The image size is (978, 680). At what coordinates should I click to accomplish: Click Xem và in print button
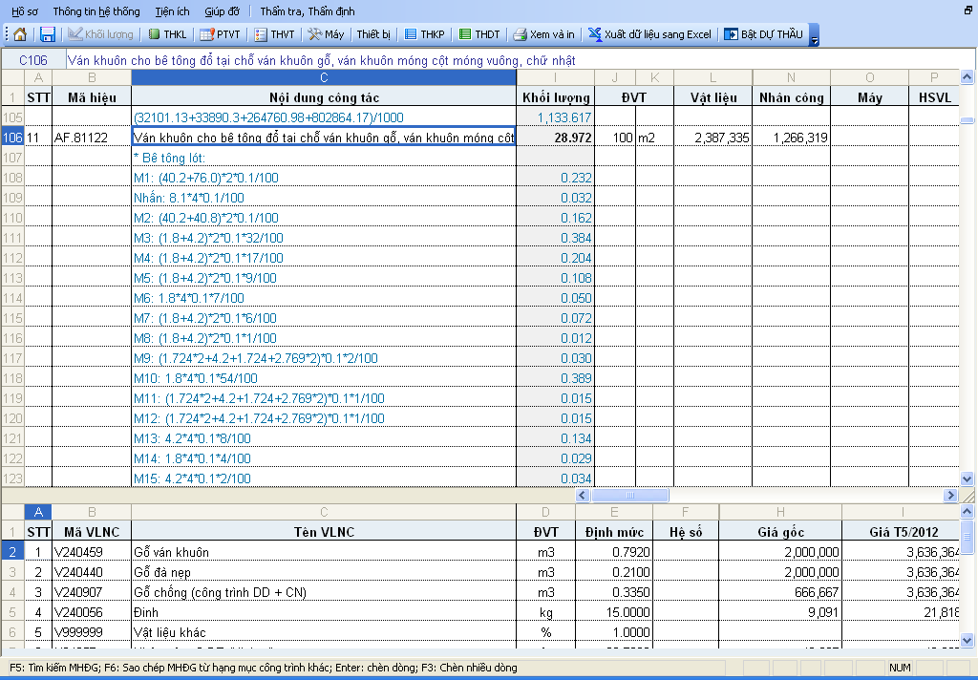[x=543, y=34]
